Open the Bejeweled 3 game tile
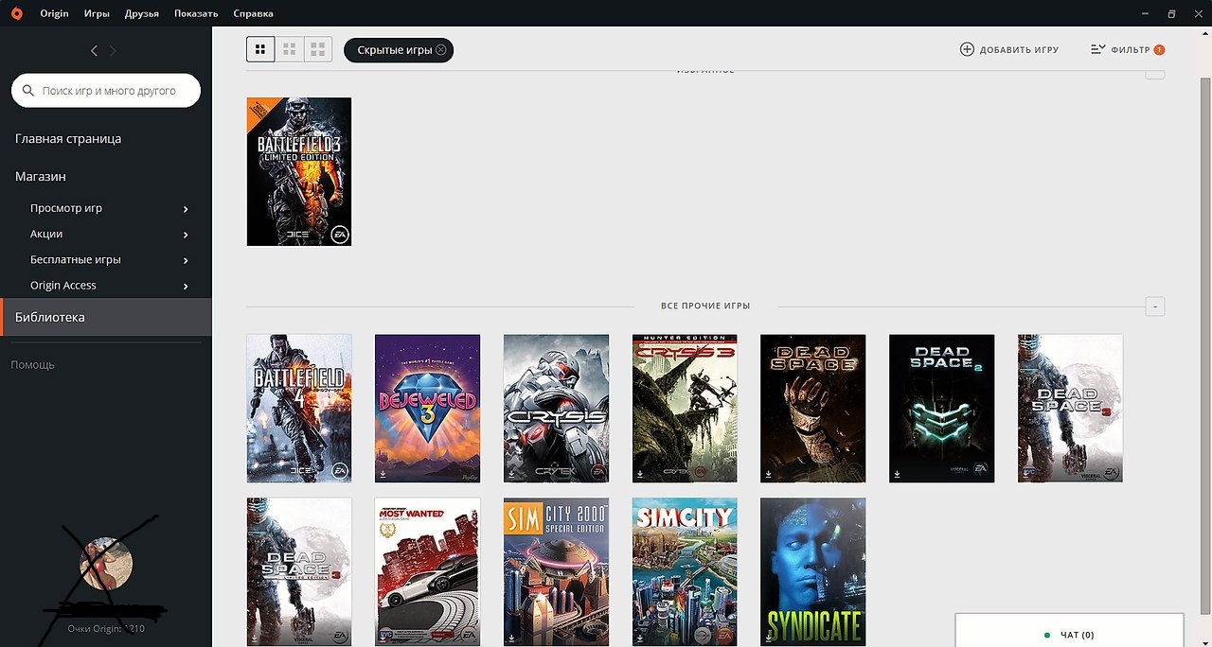1212x647 pixels. pos(427,408)
